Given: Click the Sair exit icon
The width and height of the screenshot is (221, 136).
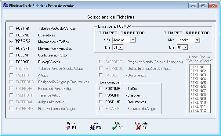Looking at the screenshot, I should tap(92, 128).
